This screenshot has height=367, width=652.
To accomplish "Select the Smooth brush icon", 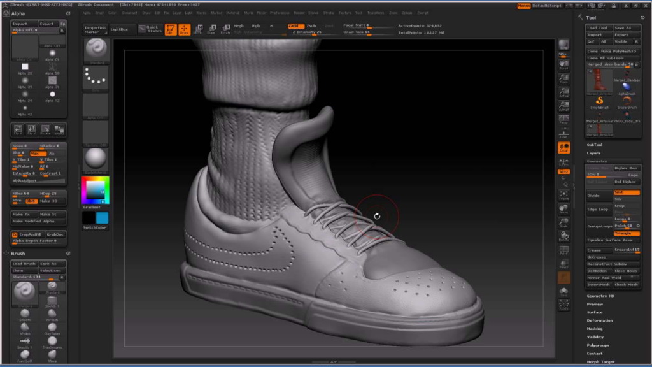I will pyautogui.click(x=25, y=314).
